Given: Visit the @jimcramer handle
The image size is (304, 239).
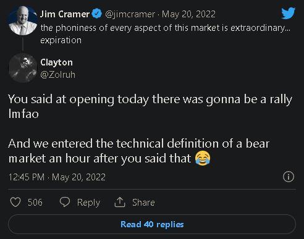Looking at the screenshot, I should pyautogui.click(x=130, y=14).
